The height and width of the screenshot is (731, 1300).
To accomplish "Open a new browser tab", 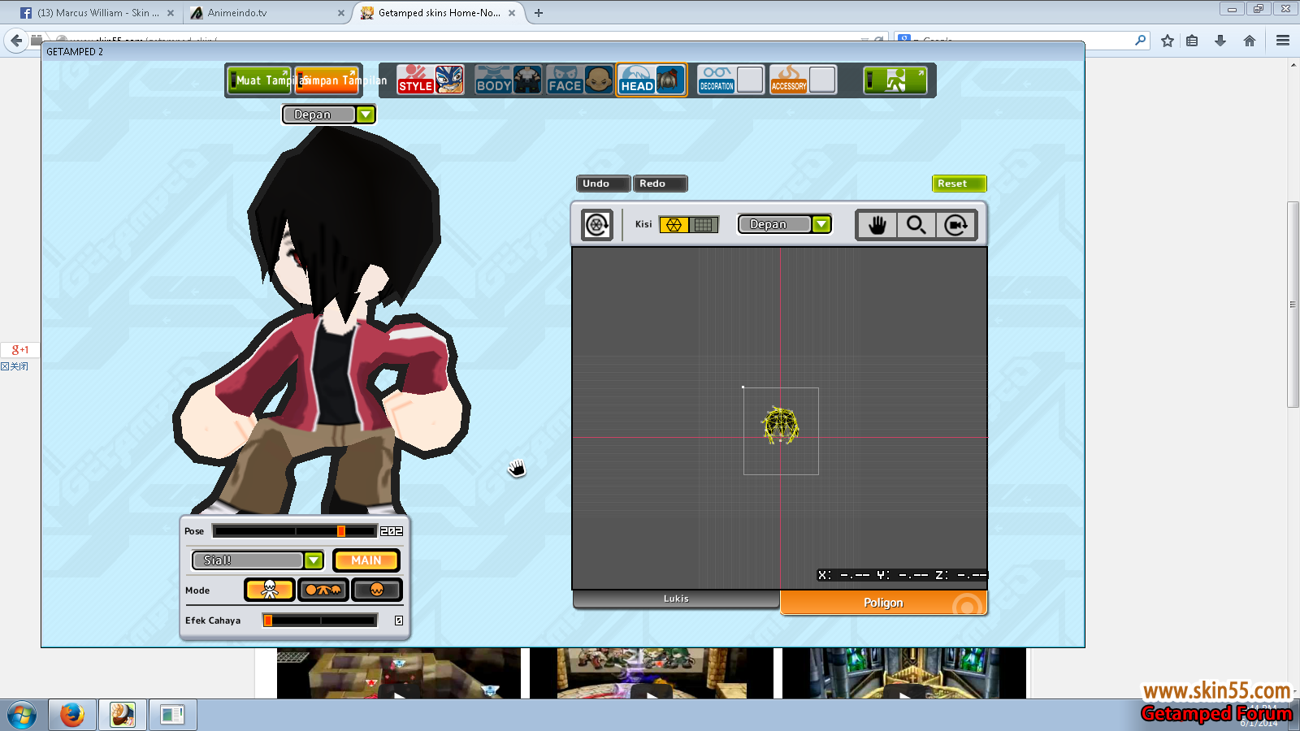I will tap(538, 13).
